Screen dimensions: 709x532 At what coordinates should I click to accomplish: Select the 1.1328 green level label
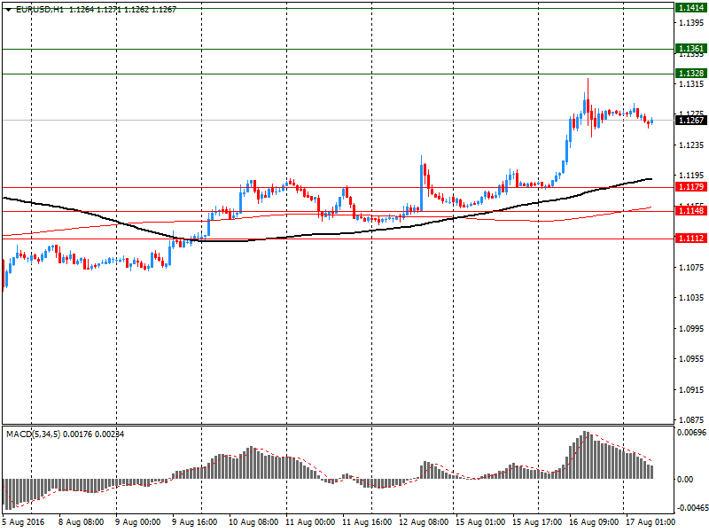pos(691,73)
